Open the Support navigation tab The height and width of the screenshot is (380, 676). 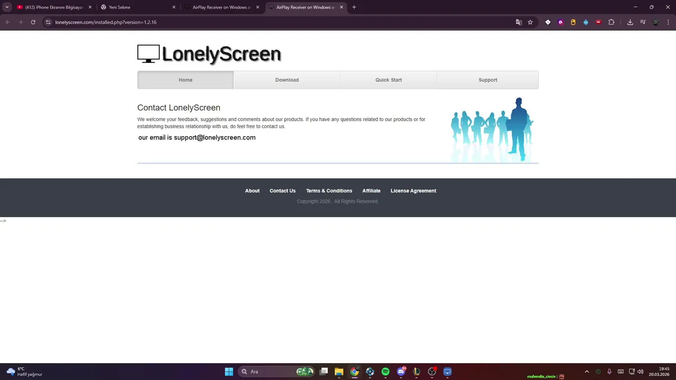(488, 80)
